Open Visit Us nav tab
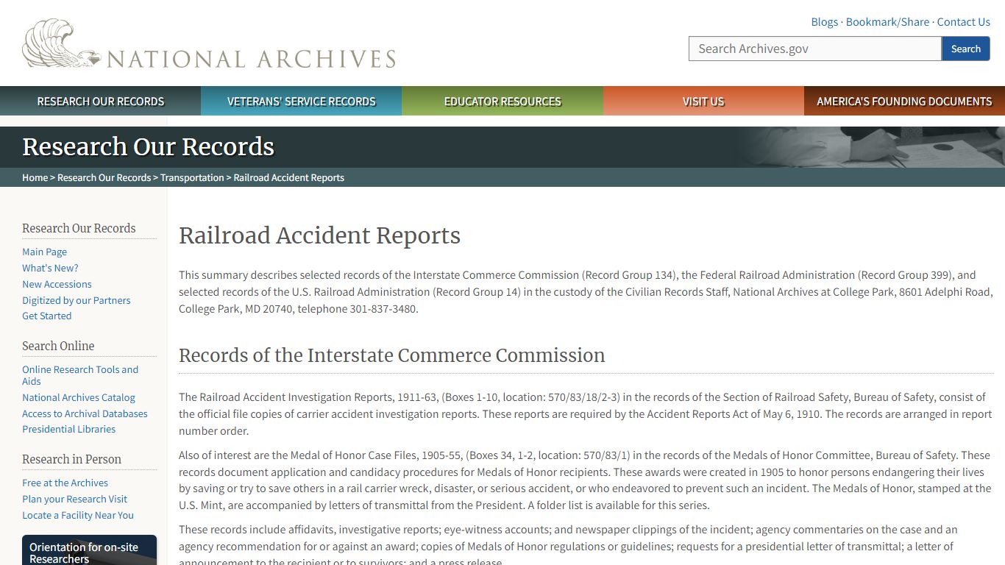Viewport: 1005px width, 565px height. pyautogui.click(x=703, y=102)
